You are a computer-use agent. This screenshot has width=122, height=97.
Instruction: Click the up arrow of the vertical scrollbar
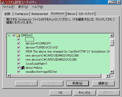pyautogui.click(x=112, y=35)
